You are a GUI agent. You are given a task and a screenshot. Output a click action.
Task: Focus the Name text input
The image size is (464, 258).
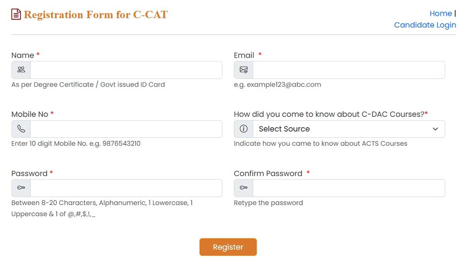coord(126,70)
